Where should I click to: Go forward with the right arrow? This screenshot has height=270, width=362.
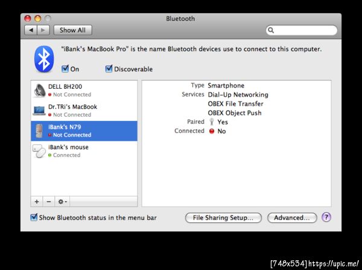coord(43,30)
